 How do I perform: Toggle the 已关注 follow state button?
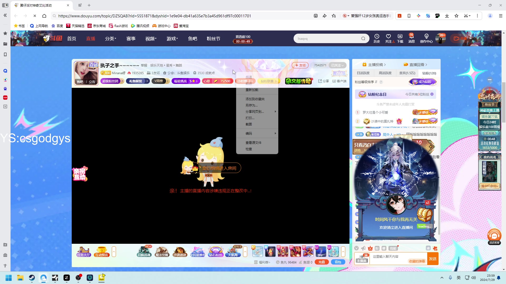click(338, 65)
